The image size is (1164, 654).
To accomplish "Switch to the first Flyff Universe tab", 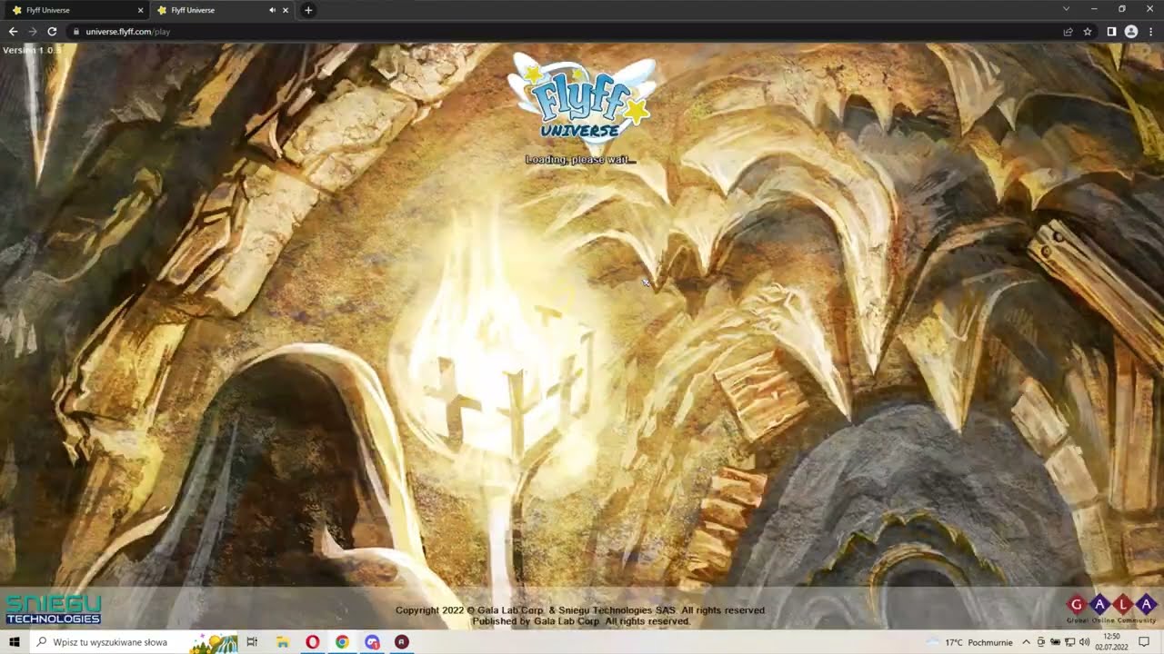I will point(77,10).
